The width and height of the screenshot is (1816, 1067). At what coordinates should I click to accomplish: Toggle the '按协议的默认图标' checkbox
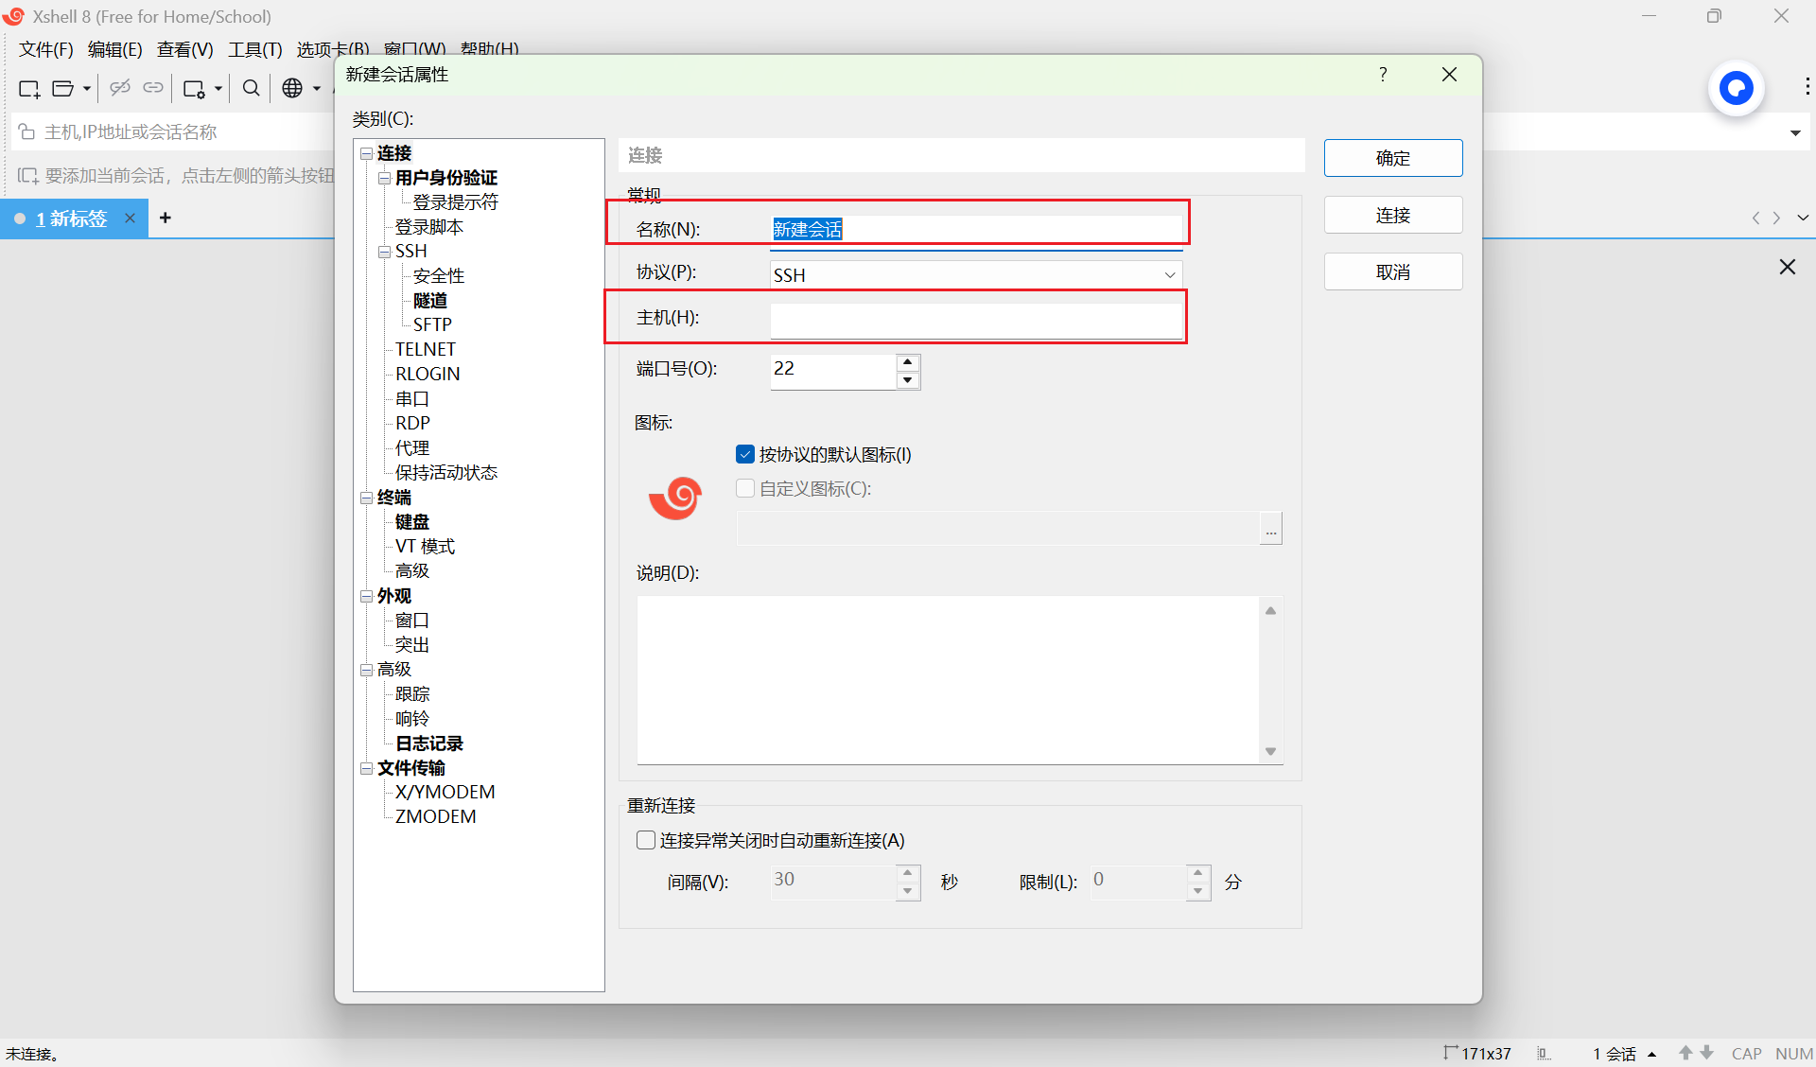[745, 455]
